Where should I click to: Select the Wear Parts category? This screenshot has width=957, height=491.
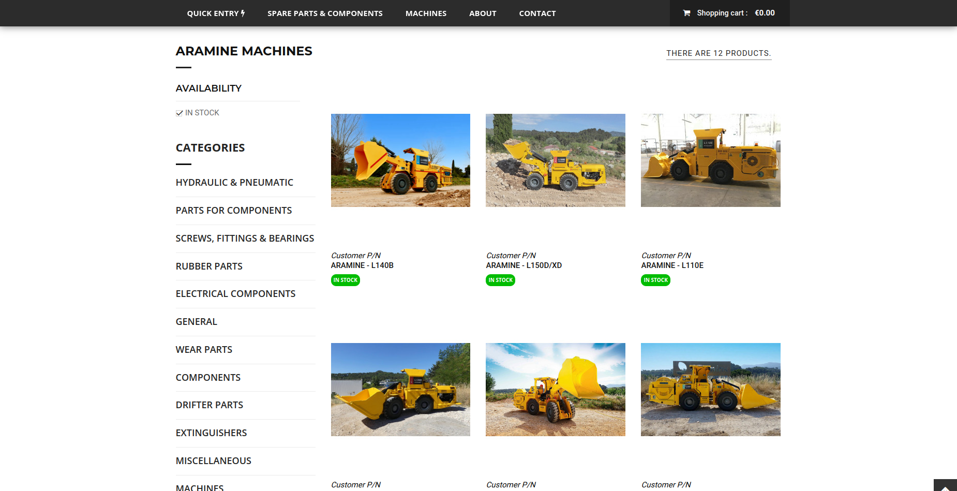point(204,350)
